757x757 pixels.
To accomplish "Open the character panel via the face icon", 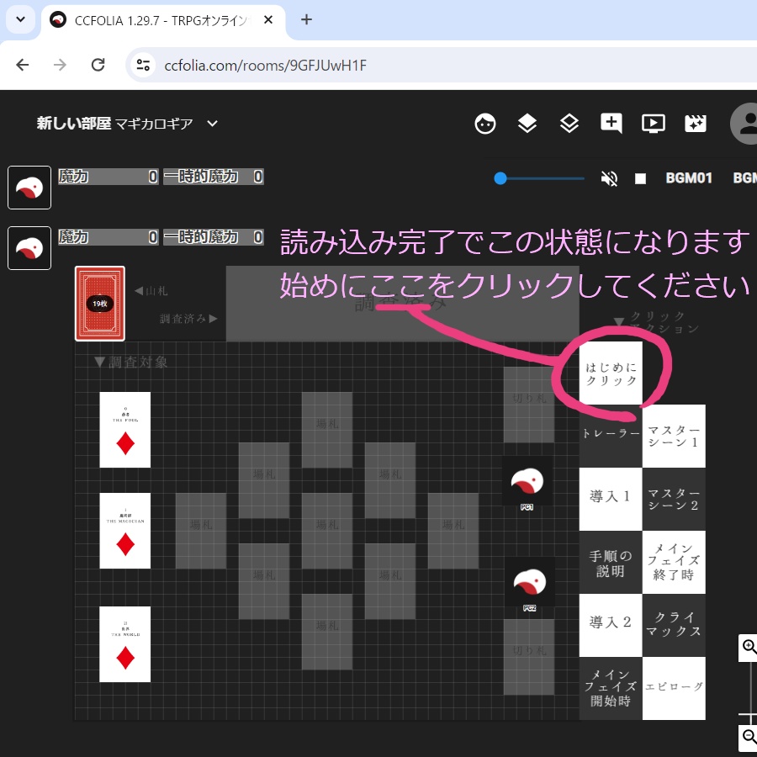I will [x=485, y=124].
